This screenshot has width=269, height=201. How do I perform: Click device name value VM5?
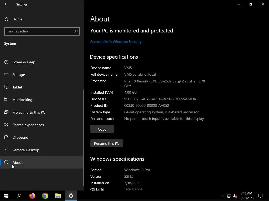coord(128,68)
